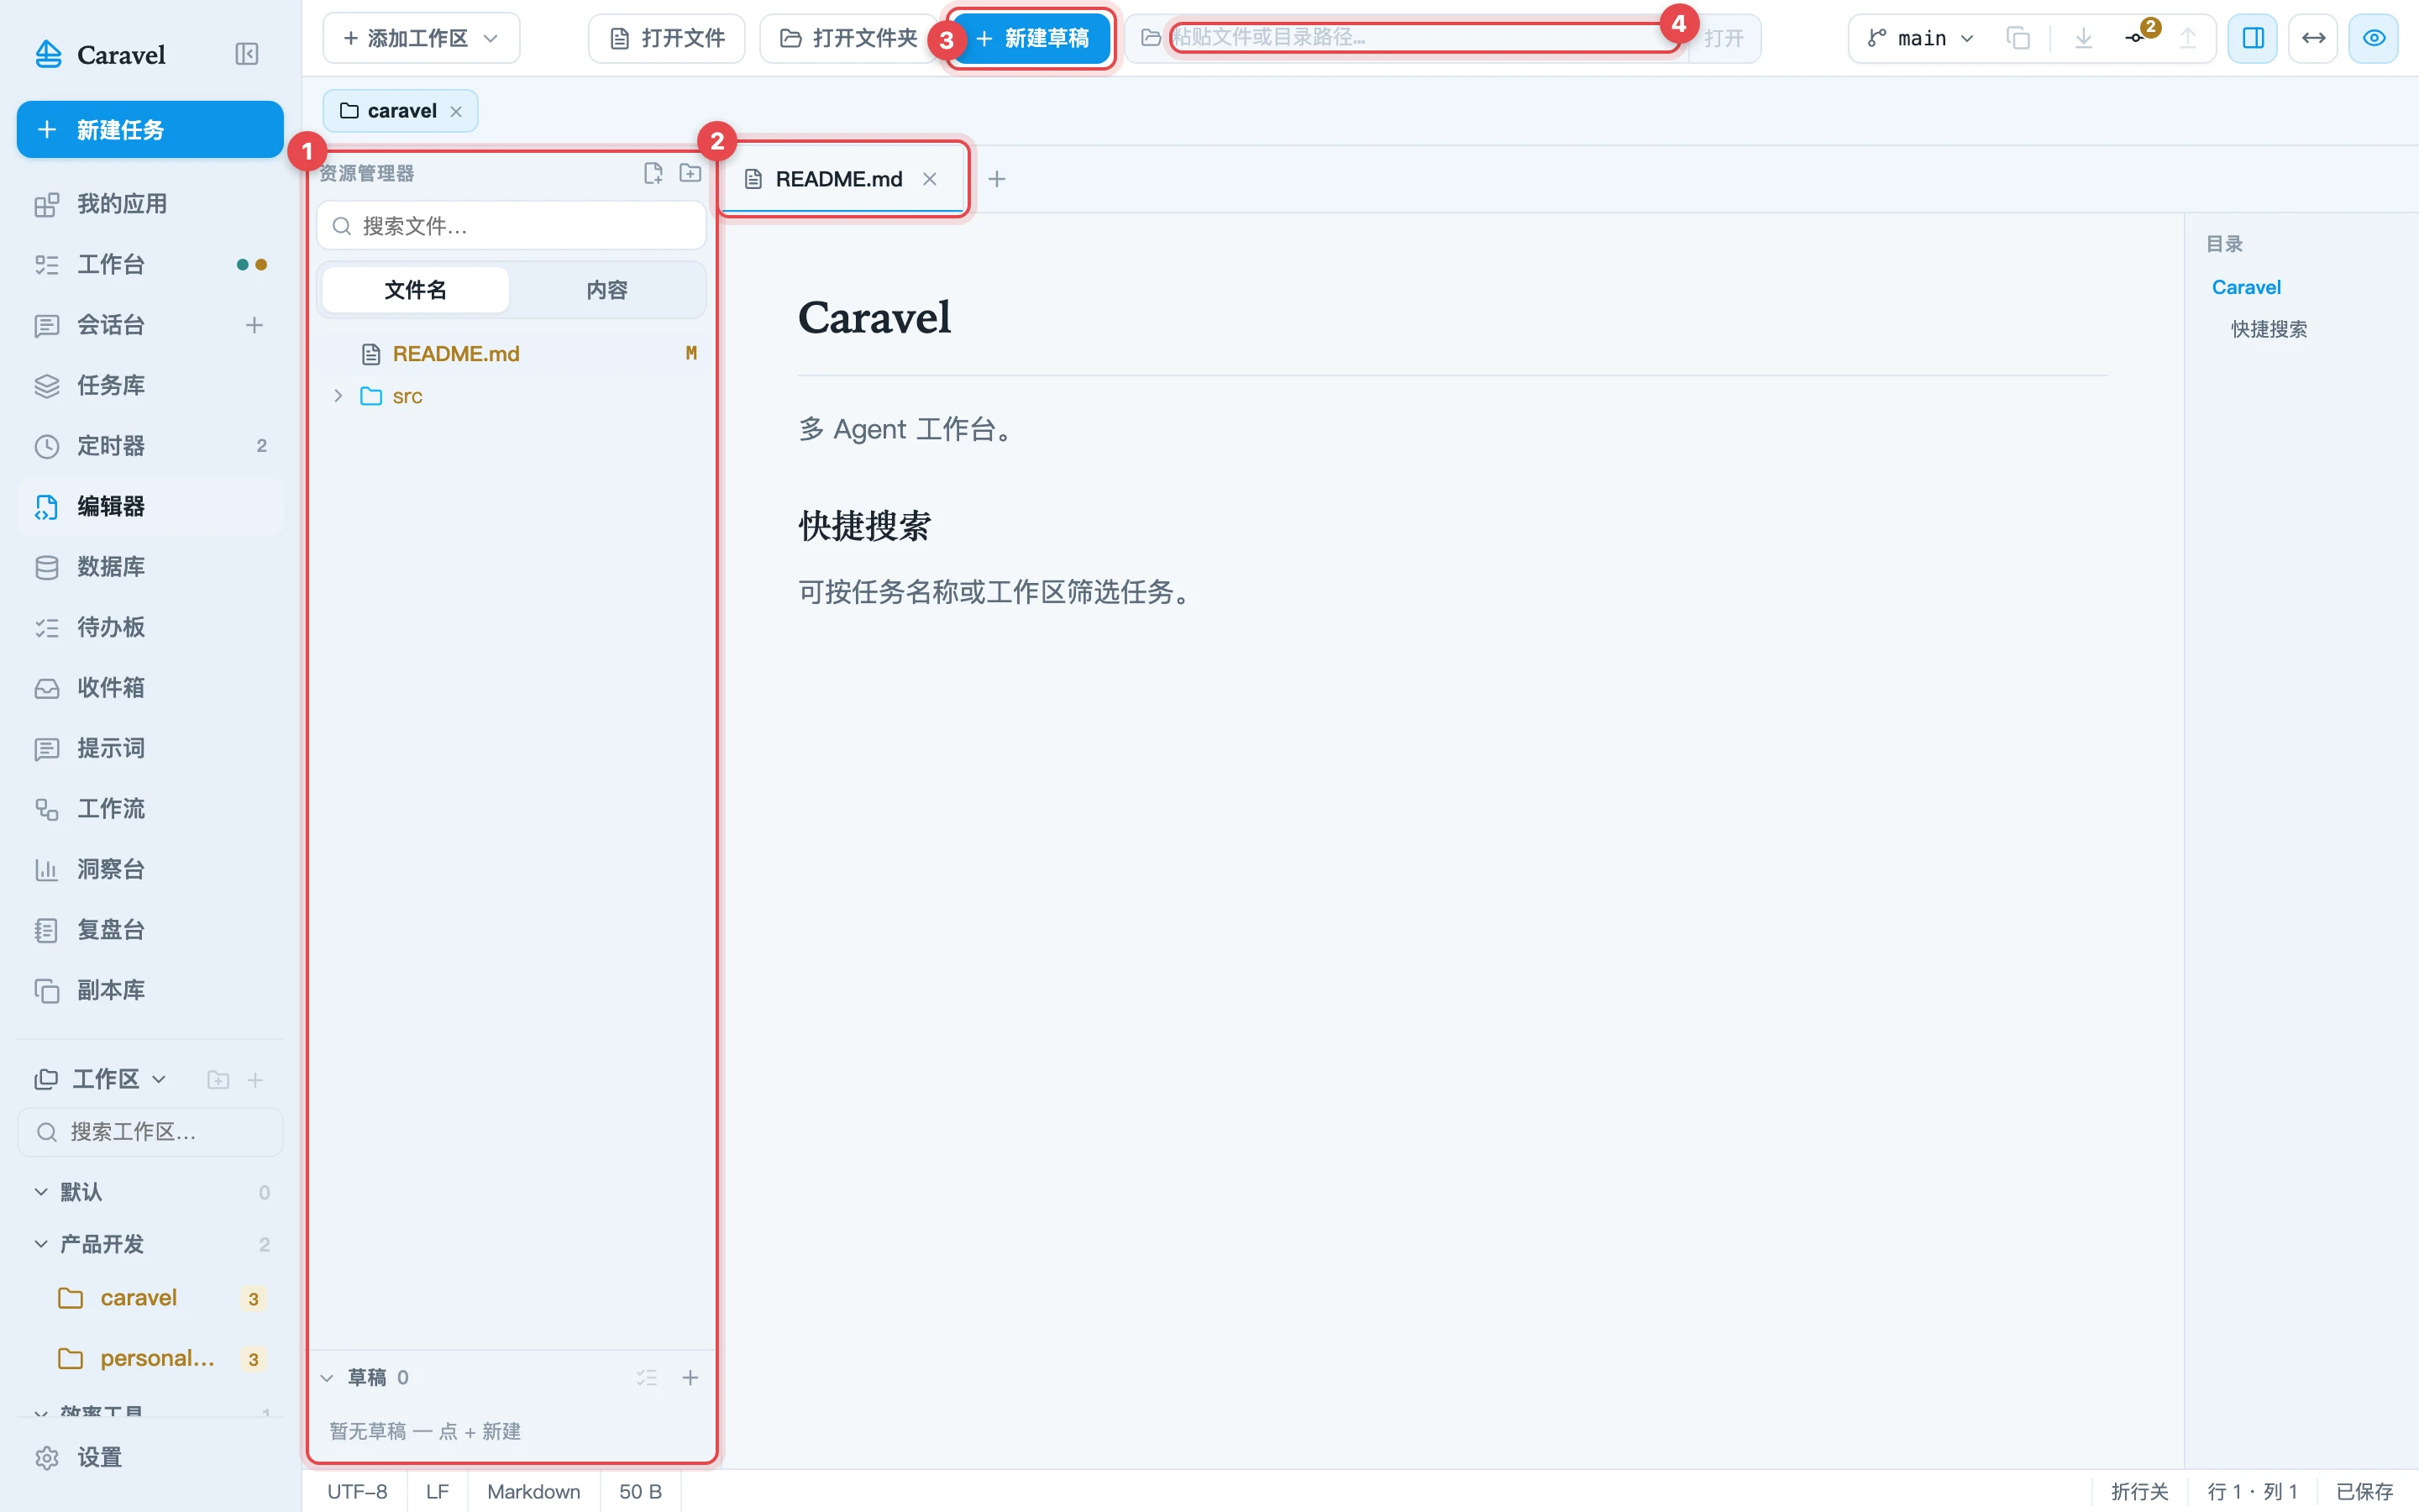This screenshot has height=1512, width=2419.
Task: Collapse the 产品开发 workspace group
Action: pos(41,1244)
